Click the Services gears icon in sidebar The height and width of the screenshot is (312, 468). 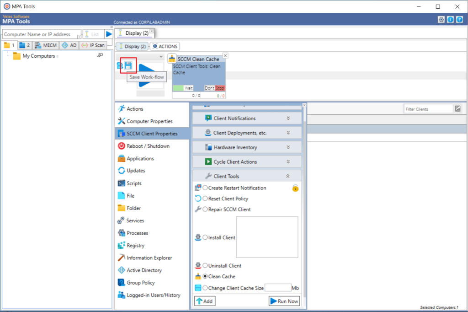[121, 221]
